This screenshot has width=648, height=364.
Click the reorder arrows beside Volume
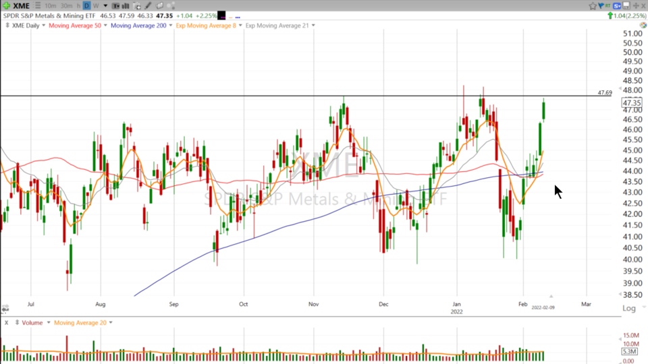coord(17,323)
